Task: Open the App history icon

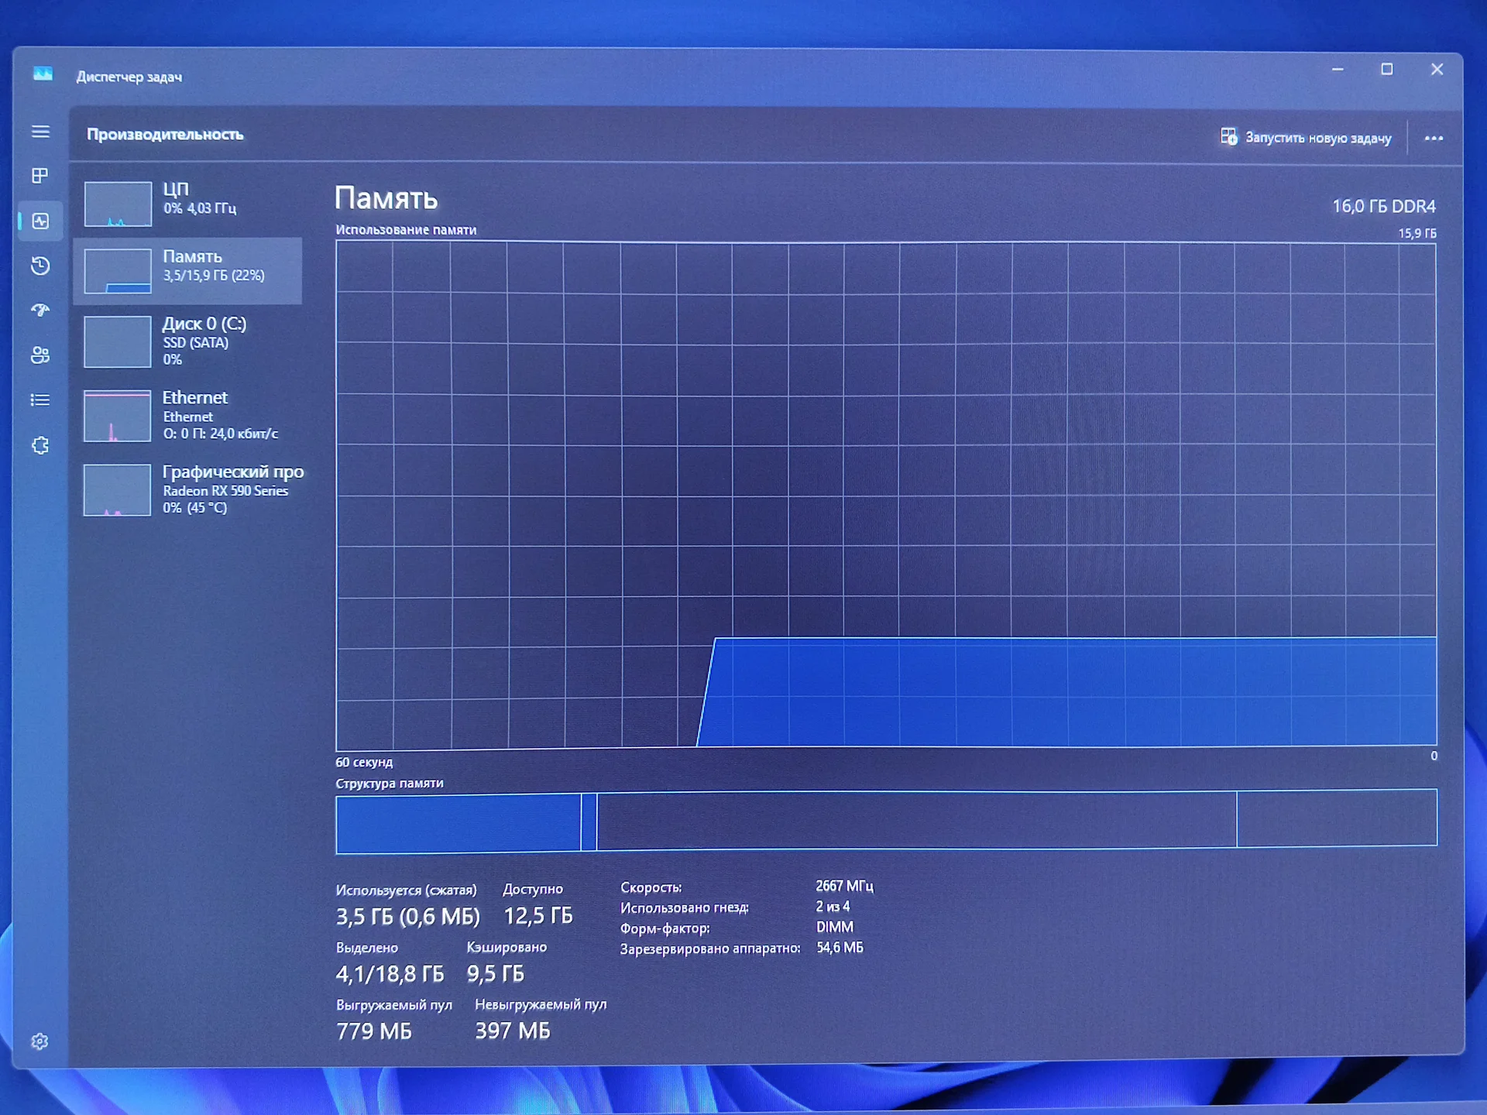Action: click(x=40, y=266)
